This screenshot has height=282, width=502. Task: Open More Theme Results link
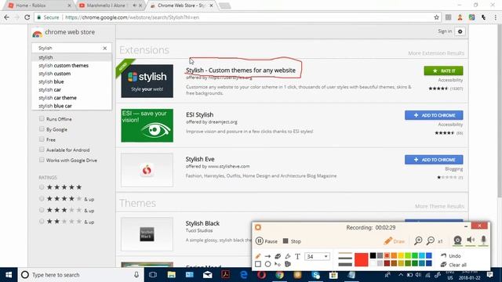click(x=439, y=206)
